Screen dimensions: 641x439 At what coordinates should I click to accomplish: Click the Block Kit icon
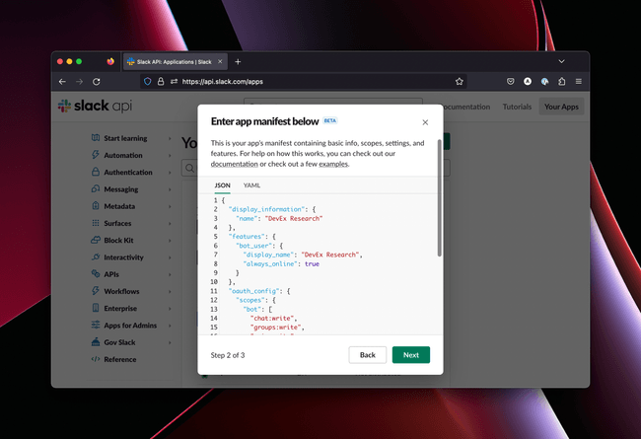tap(96, 240)
